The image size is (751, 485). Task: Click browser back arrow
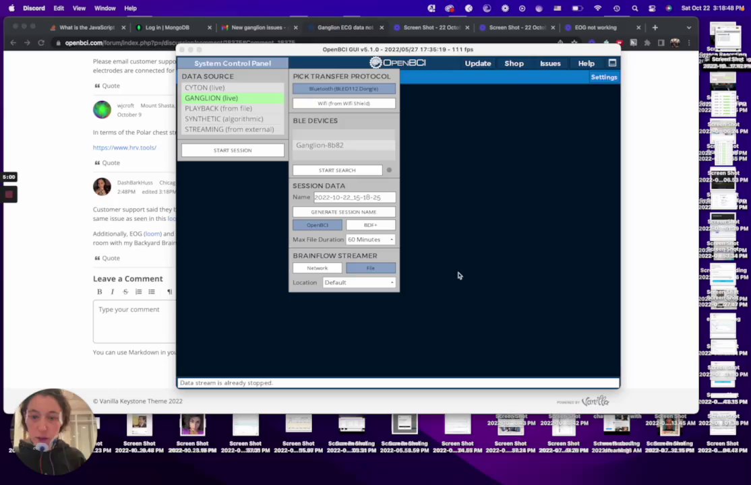click(13, 42)
